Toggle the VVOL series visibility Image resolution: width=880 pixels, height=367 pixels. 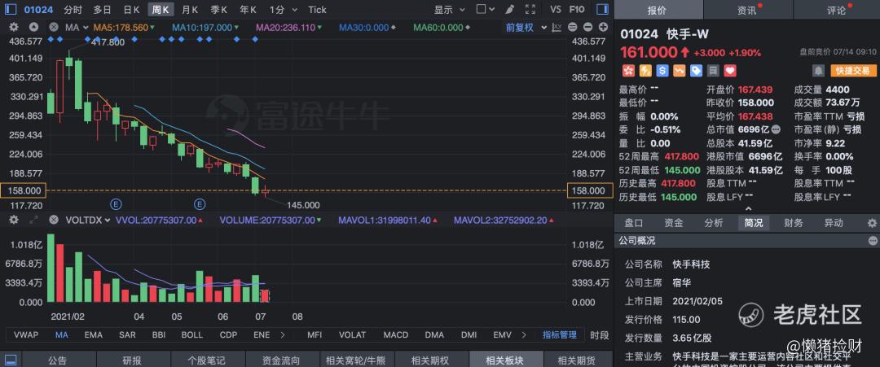point(160,221)
